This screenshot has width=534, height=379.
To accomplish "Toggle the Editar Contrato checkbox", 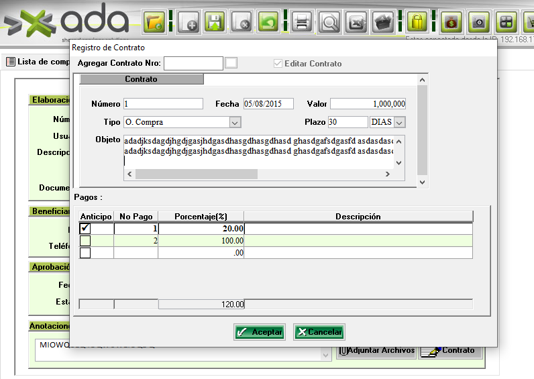I will 278,63.
